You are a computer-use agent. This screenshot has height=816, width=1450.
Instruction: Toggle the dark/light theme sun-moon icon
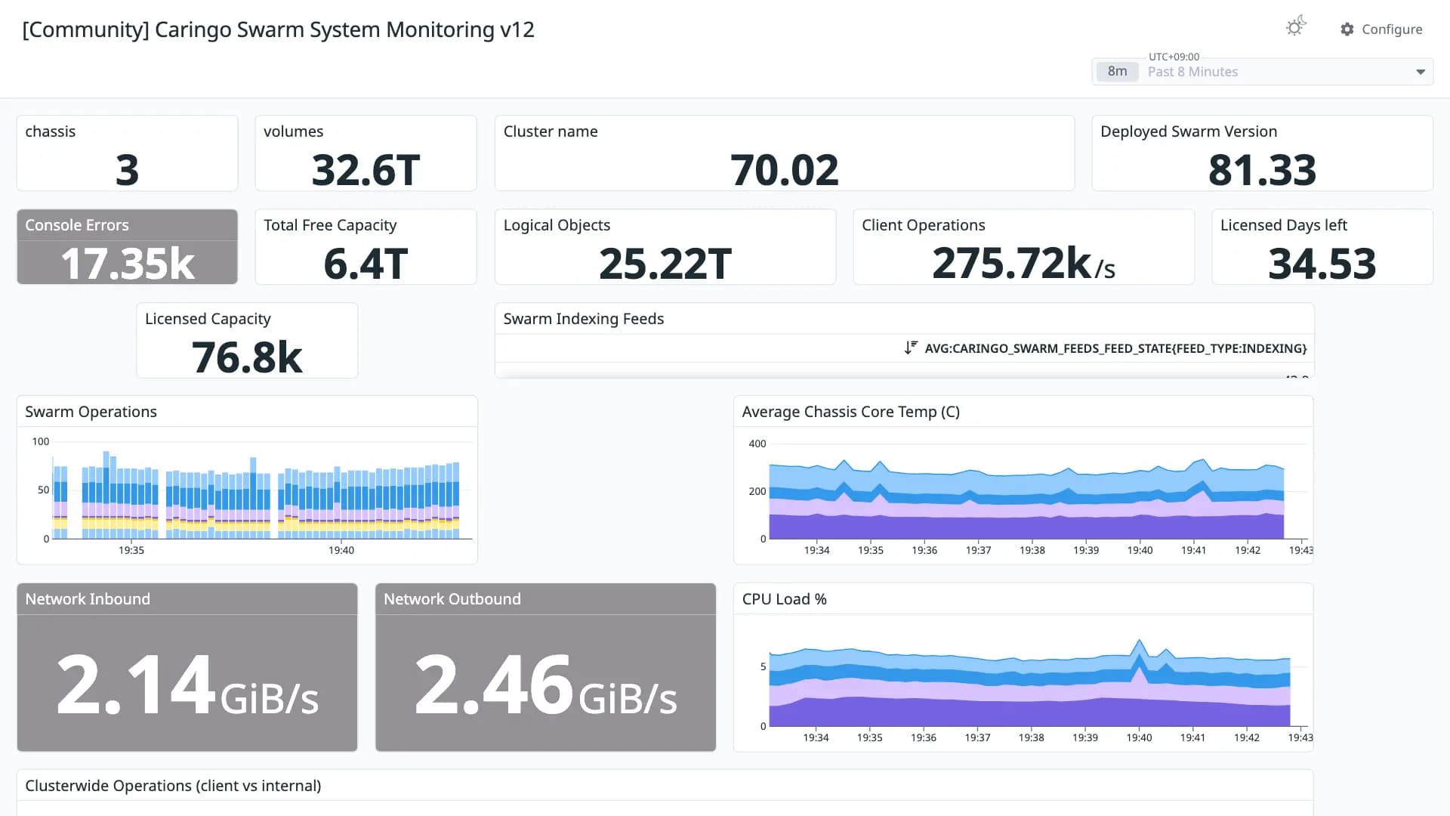click(x=1296, y=27)
